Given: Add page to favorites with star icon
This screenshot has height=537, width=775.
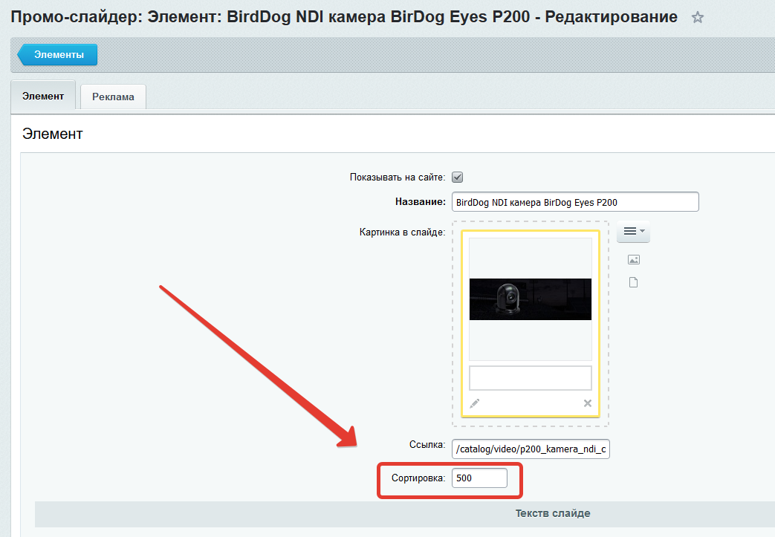Looking at the screenshot, I should click(697, 18).
